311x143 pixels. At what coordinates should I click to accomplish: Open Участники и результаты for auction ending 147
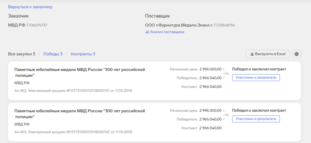(256, 119)
